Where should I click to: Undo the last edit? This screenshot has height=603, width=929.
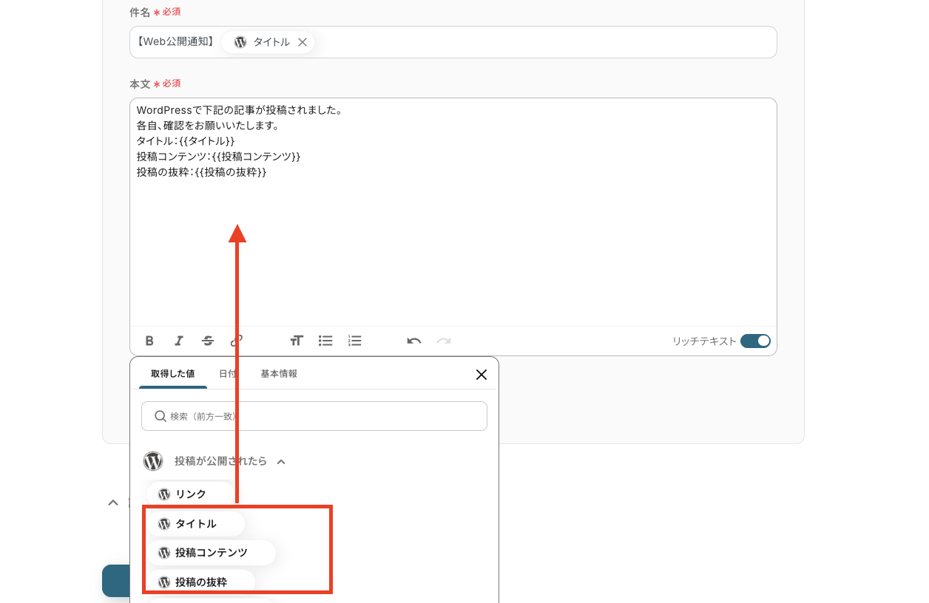pyautogui.click(x=414, y=341)
